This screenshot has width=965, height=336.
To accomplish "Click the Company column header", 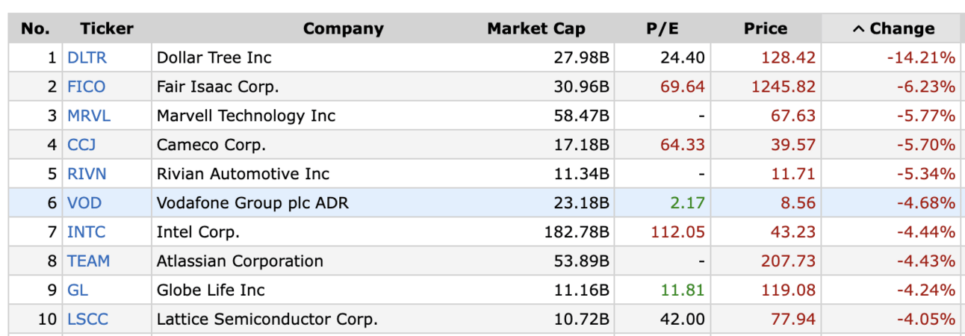I will click(343, 29).
